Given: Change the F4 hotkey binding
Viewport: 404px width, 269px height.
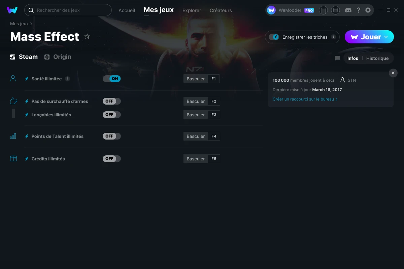Looking at the screenshot, I should (214, 136).
